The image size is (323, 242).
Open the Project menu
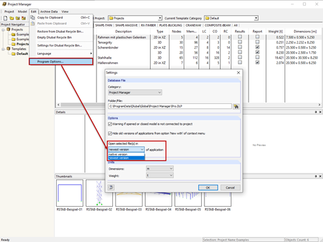click(9, 11)
